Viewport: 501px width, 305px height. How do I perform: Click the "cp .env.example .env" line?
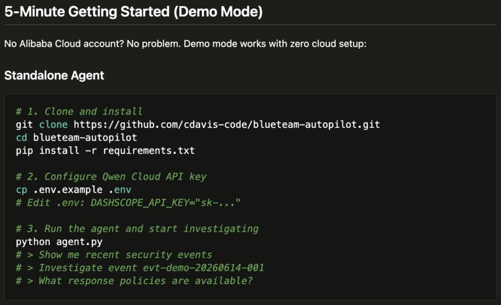(x=73, y=189)
